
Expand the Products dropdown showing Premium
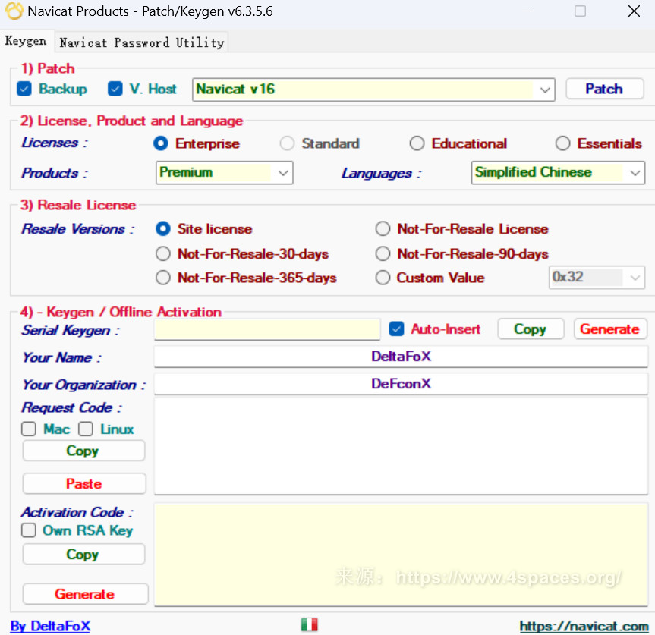point(283,173)
